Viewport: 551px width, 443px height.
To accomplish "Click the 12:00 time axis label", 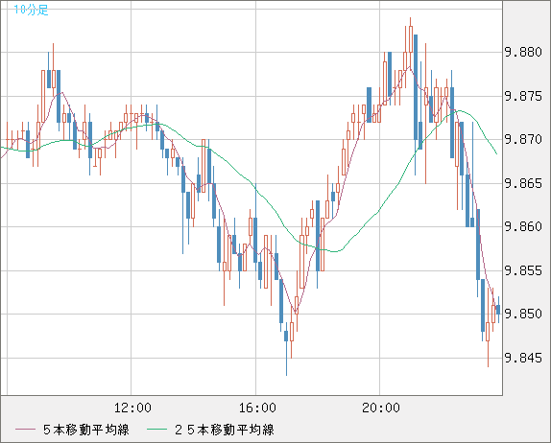I will [x=132, y=408].
